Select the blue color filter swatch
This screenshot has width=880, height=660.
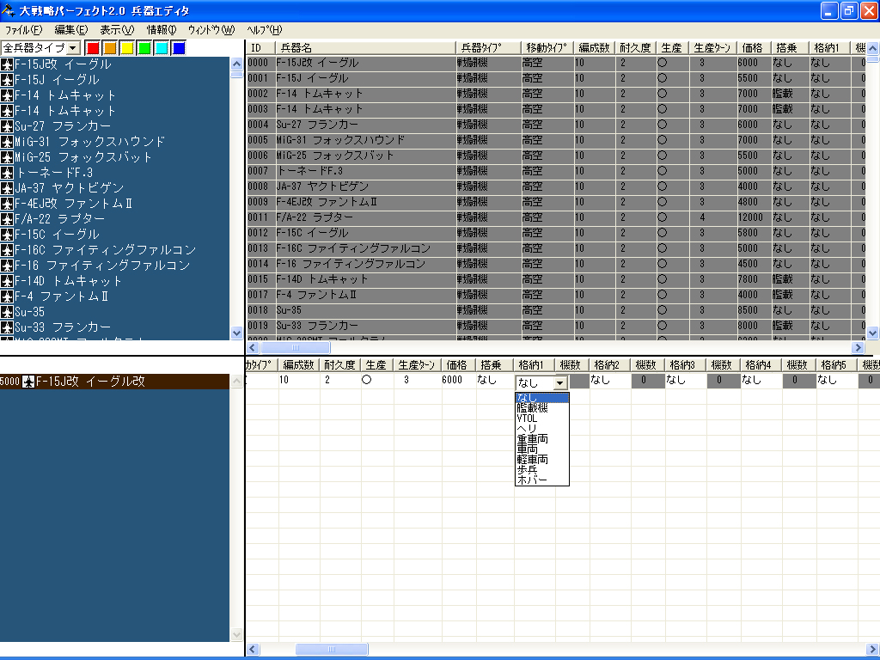tap(179, 48)
